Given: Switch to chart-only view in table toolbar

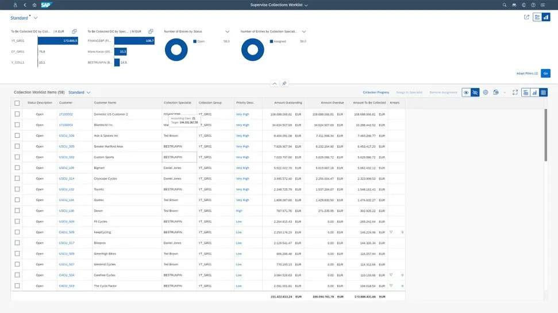Looking at the screenshot, I should point(534,92).
